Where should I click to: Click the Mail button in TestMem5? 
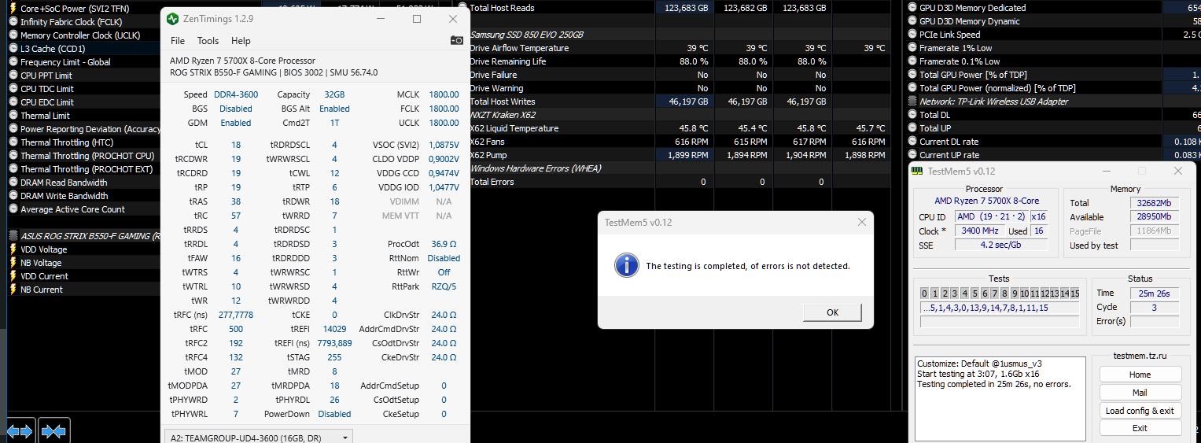1140,393
